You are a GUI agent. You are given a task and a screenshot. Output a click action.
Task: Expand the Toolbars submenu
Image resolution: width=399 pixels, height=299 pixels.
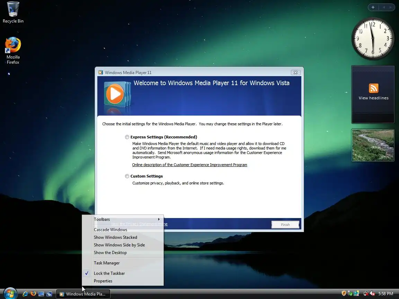click(x=123, y=219)
